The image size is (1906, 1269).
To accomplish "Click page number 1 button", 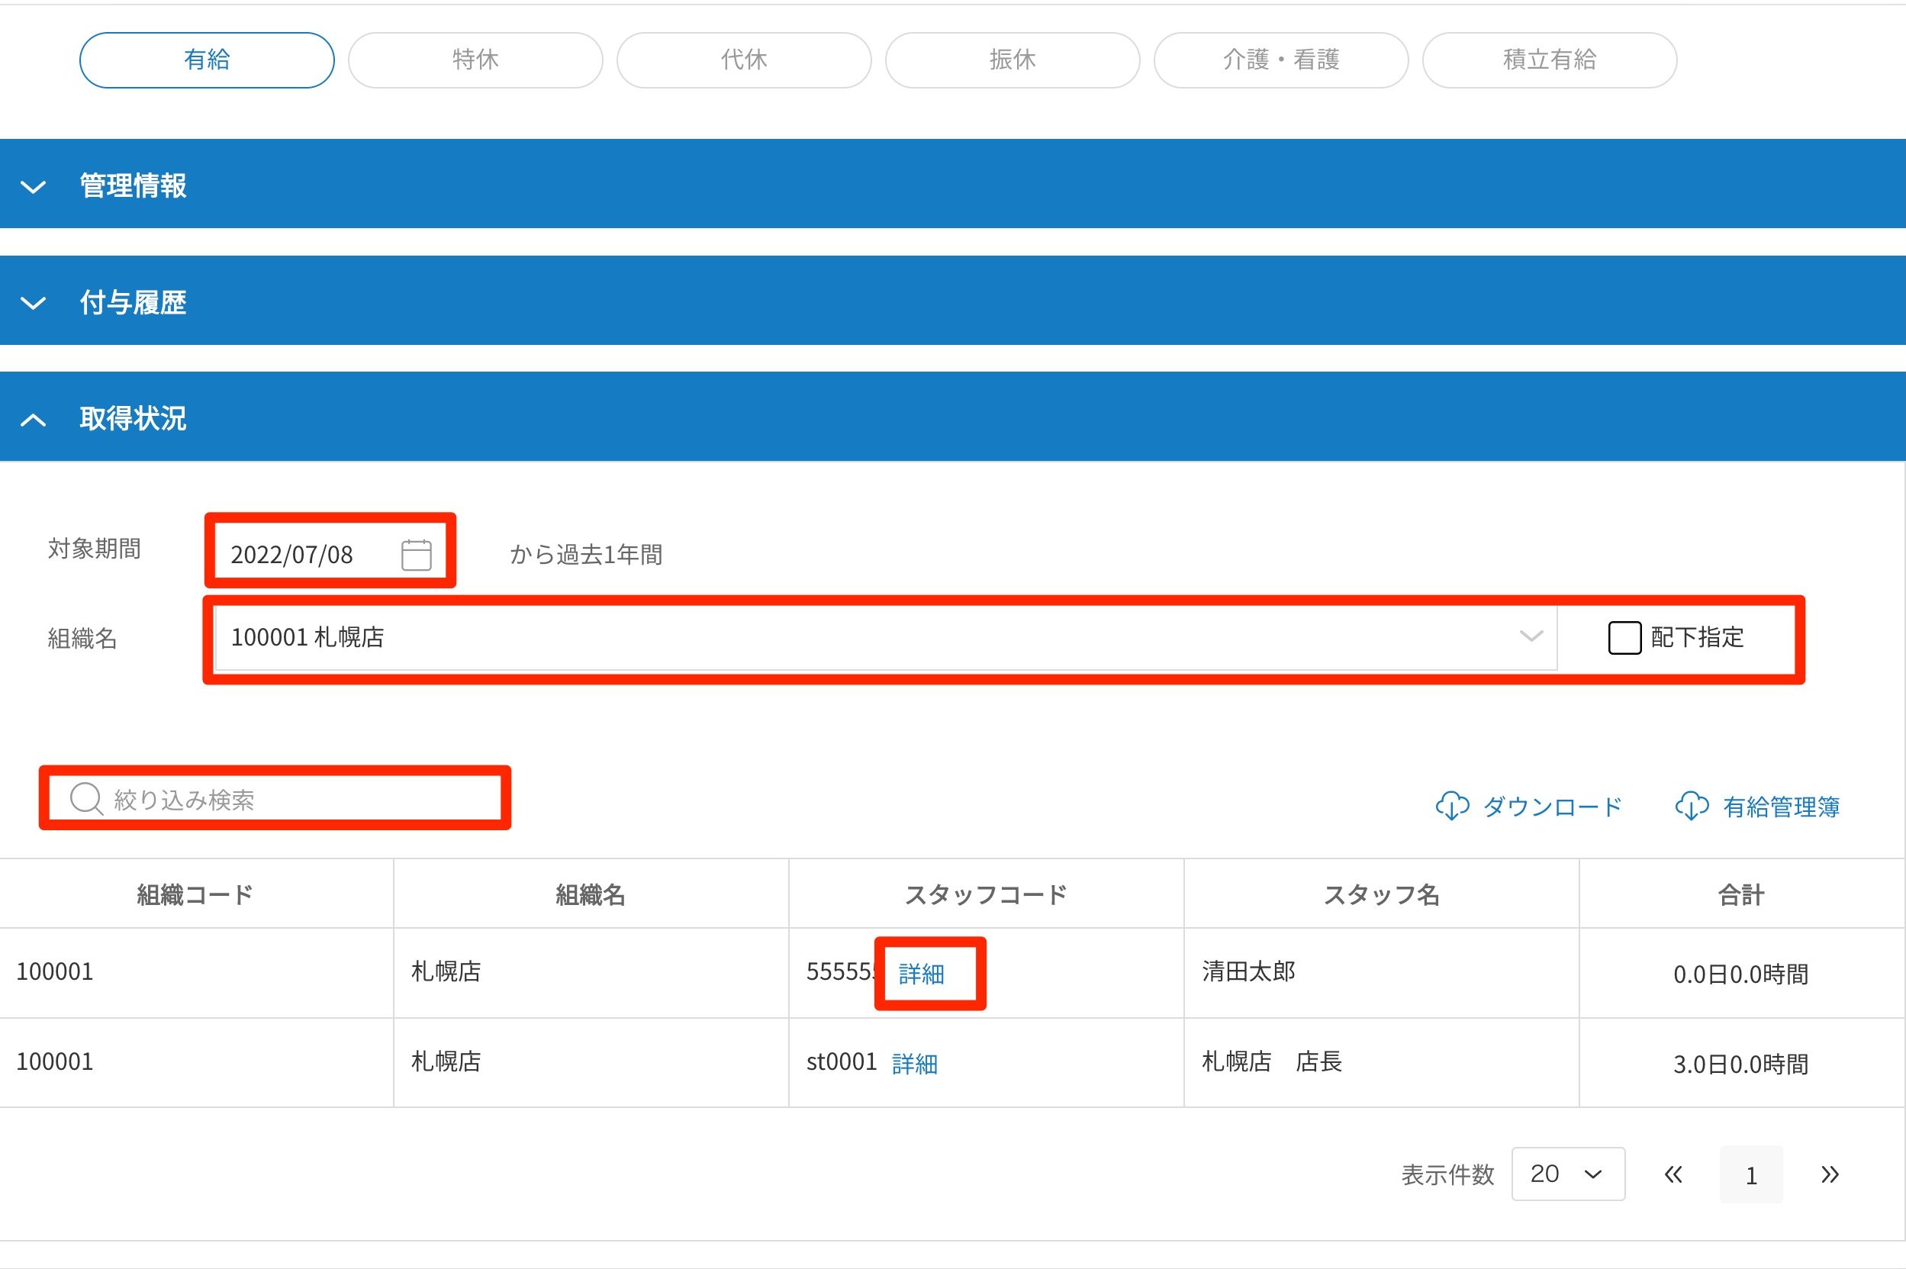I will [1750, 1174].
